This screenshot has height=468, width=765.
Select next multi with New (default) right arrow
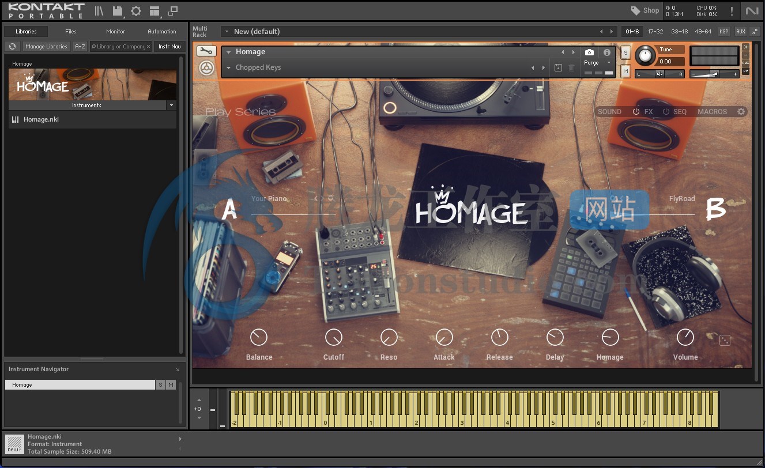(612, 32)
